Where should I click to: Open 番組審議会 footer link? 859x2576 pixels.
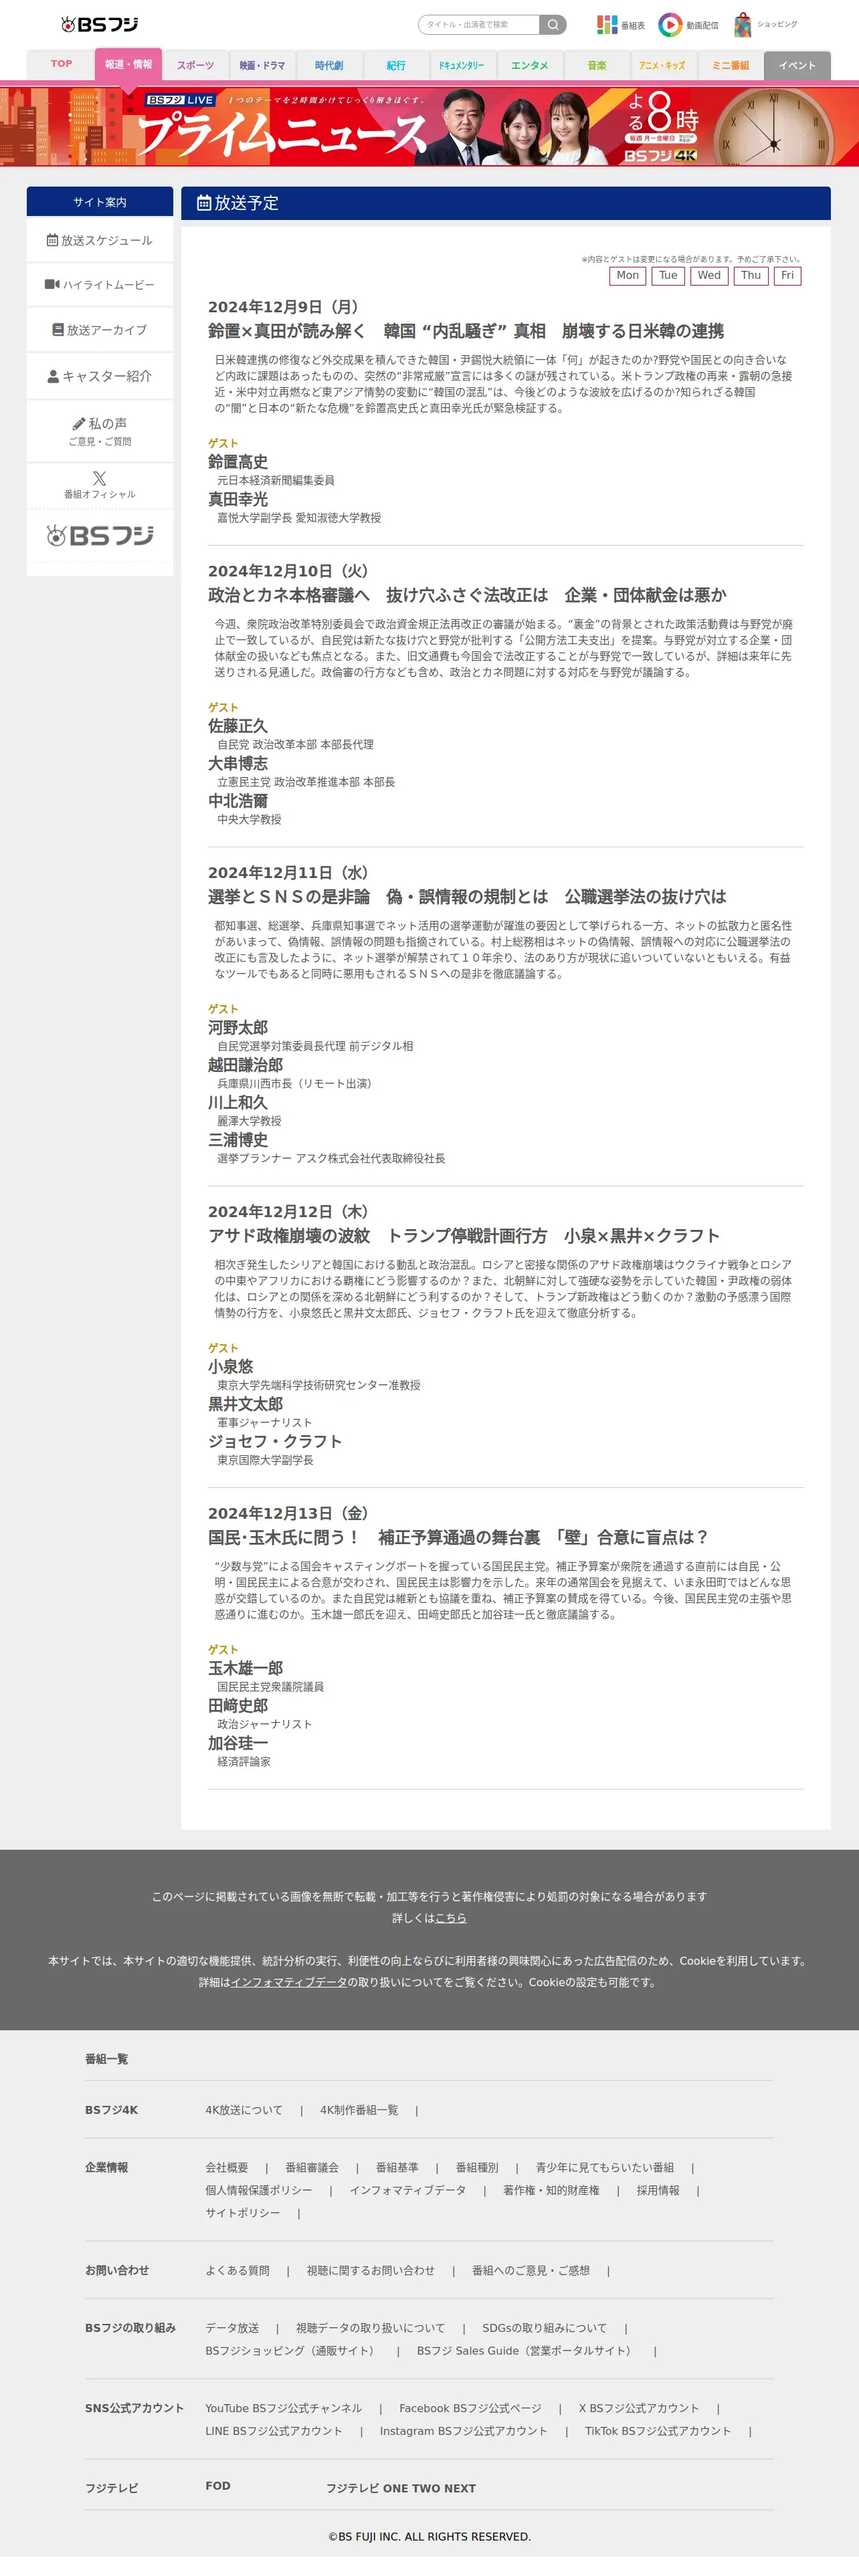pos(312,2168)
